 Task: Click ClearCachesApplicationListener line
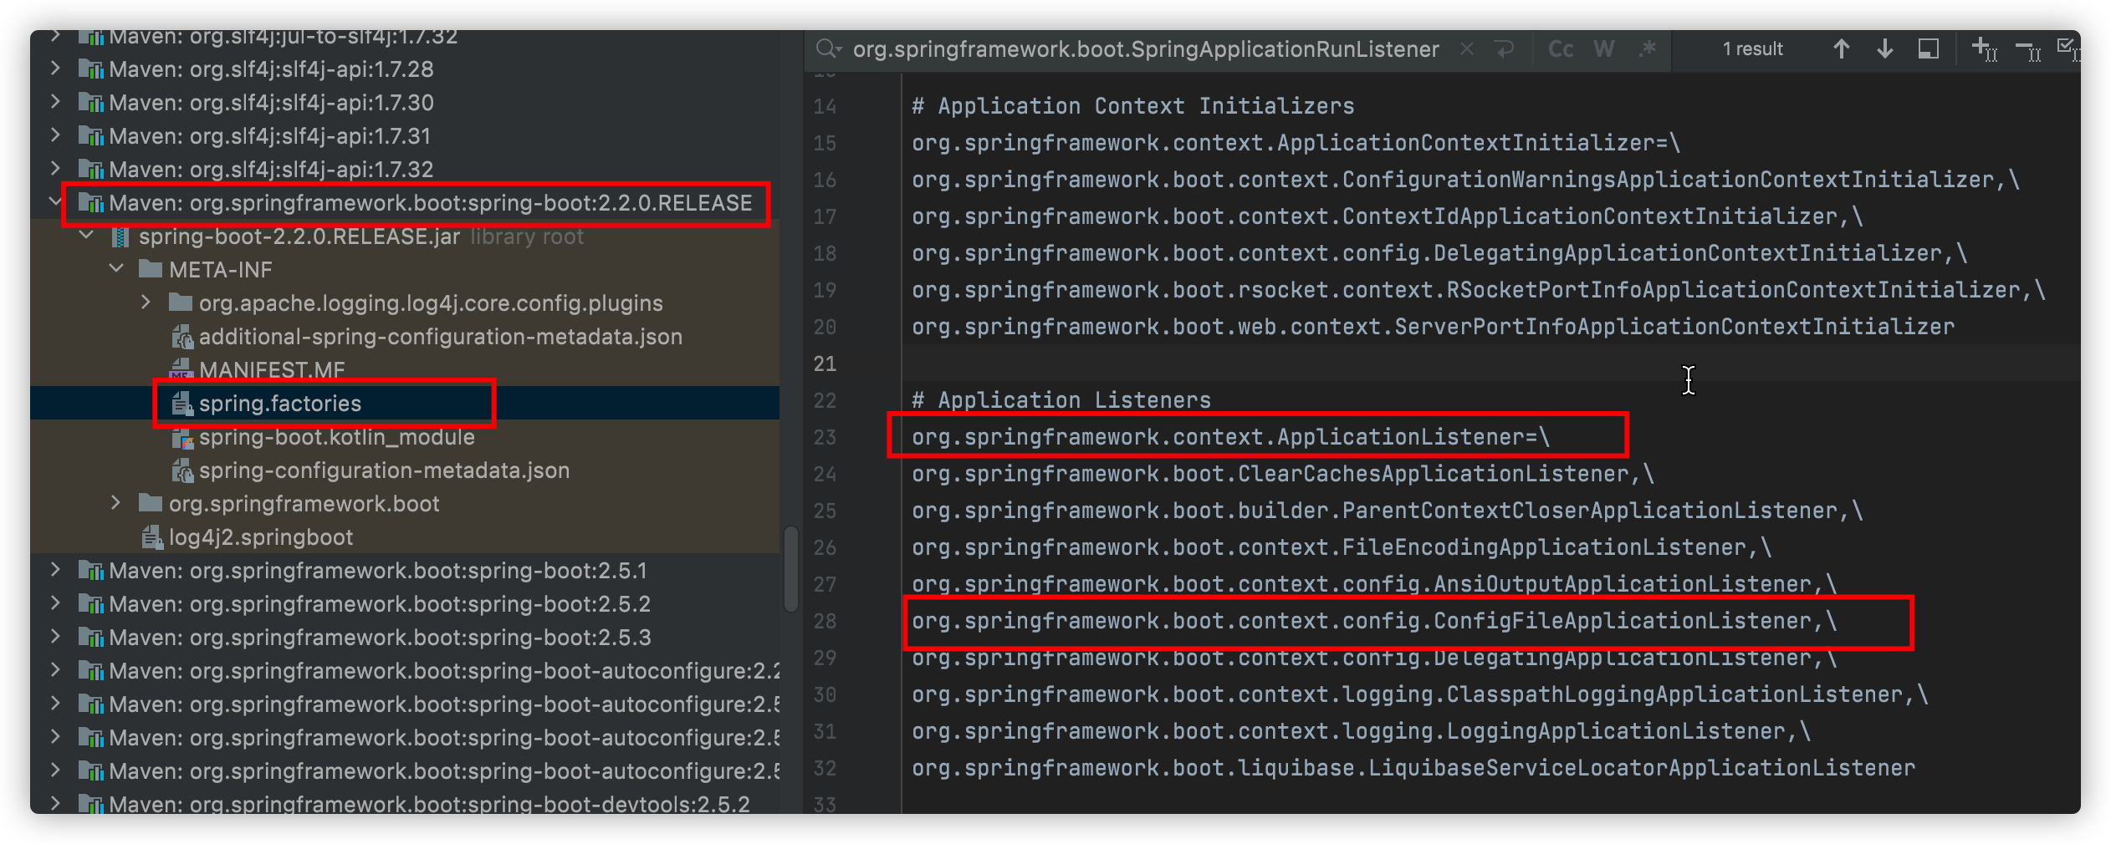[x=1283, y=474]
